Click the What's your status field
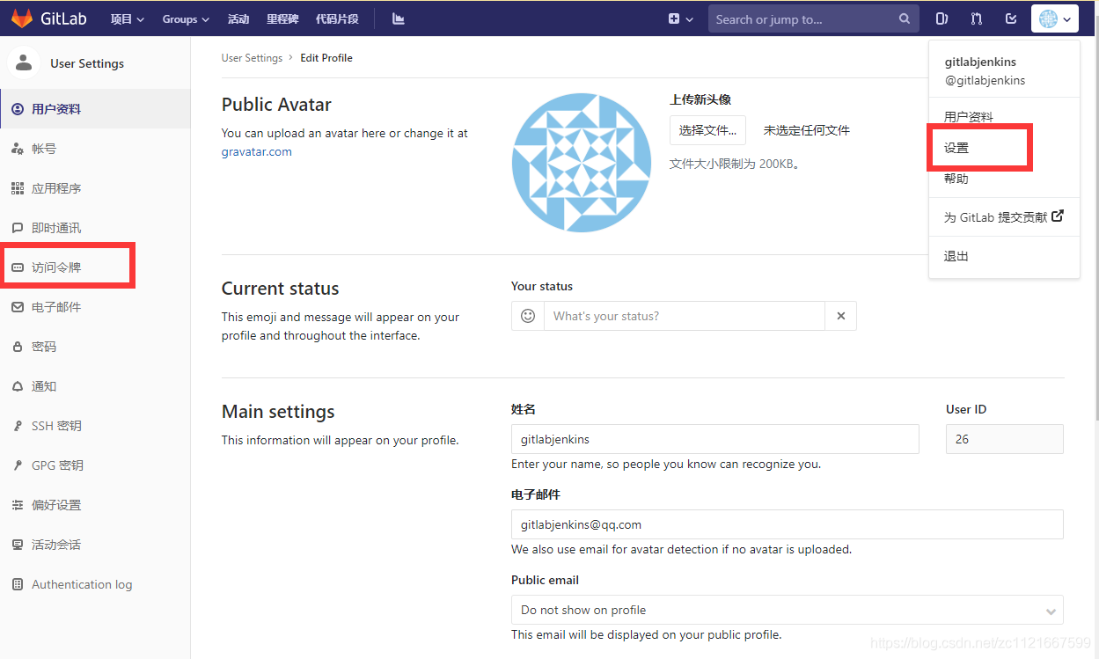The height and width of the screenshot is (659, 1099). (685, 316)
